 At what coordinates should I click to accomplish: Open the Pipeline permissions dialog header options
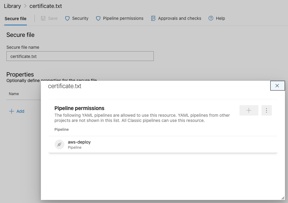[x=267, y=110]
